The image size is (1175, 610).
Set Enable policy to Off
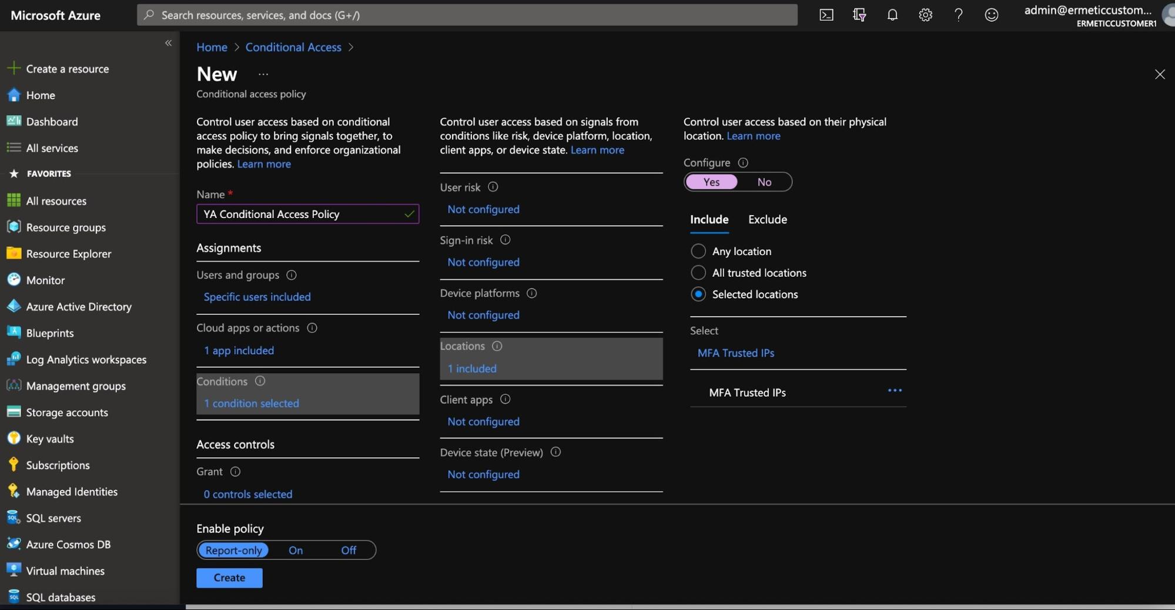[x=349, y=550]
